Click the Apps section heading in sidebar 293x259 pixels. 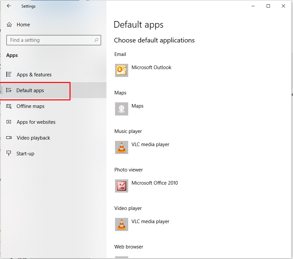click(x=12, y=55)
